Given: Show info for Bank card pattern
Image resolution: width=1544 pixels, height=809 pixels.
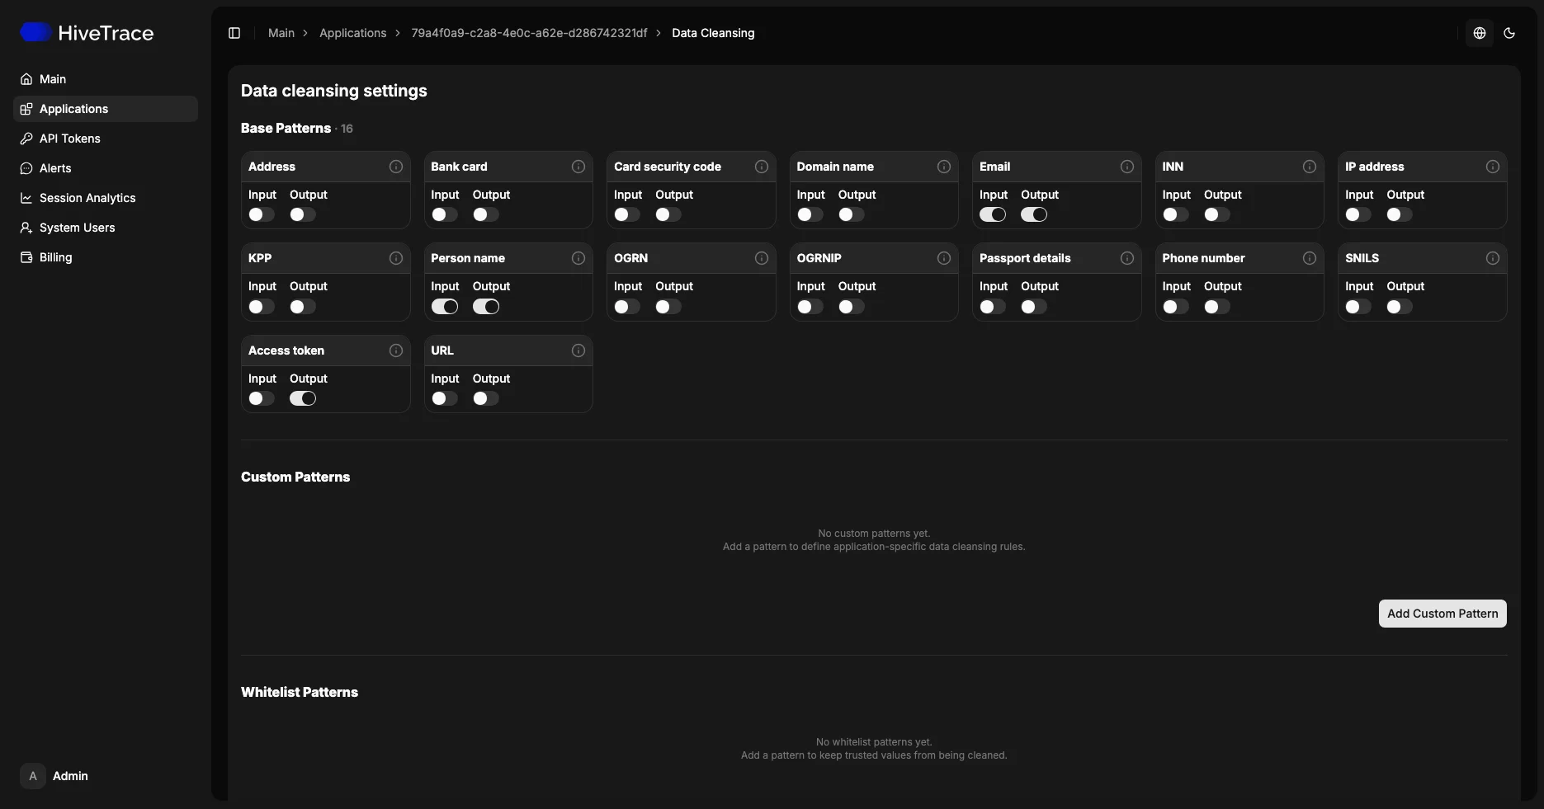Looking at the screenshot, I should 578,167.
